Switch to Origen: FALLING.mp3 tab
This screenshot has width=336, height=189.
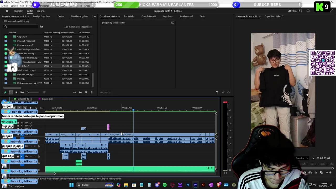(x=274, y=16)
